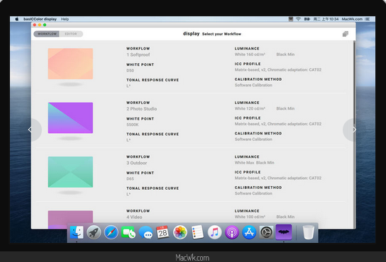Click the "5500K" white point value
386x262 pixels.
[133, 125]
